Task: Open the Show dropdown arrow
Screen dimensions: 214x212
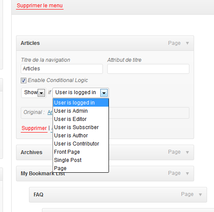Action: (41, 93)
